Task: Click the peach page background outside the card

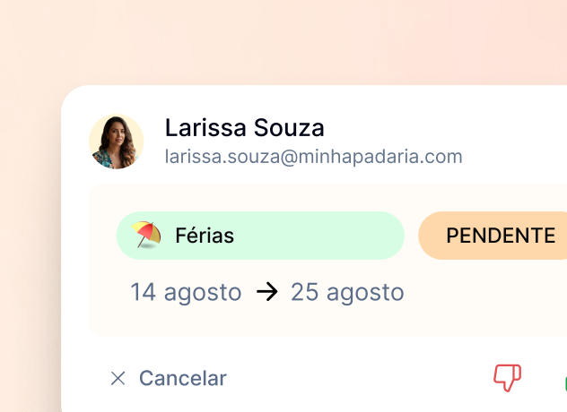Action: [283, 39]
